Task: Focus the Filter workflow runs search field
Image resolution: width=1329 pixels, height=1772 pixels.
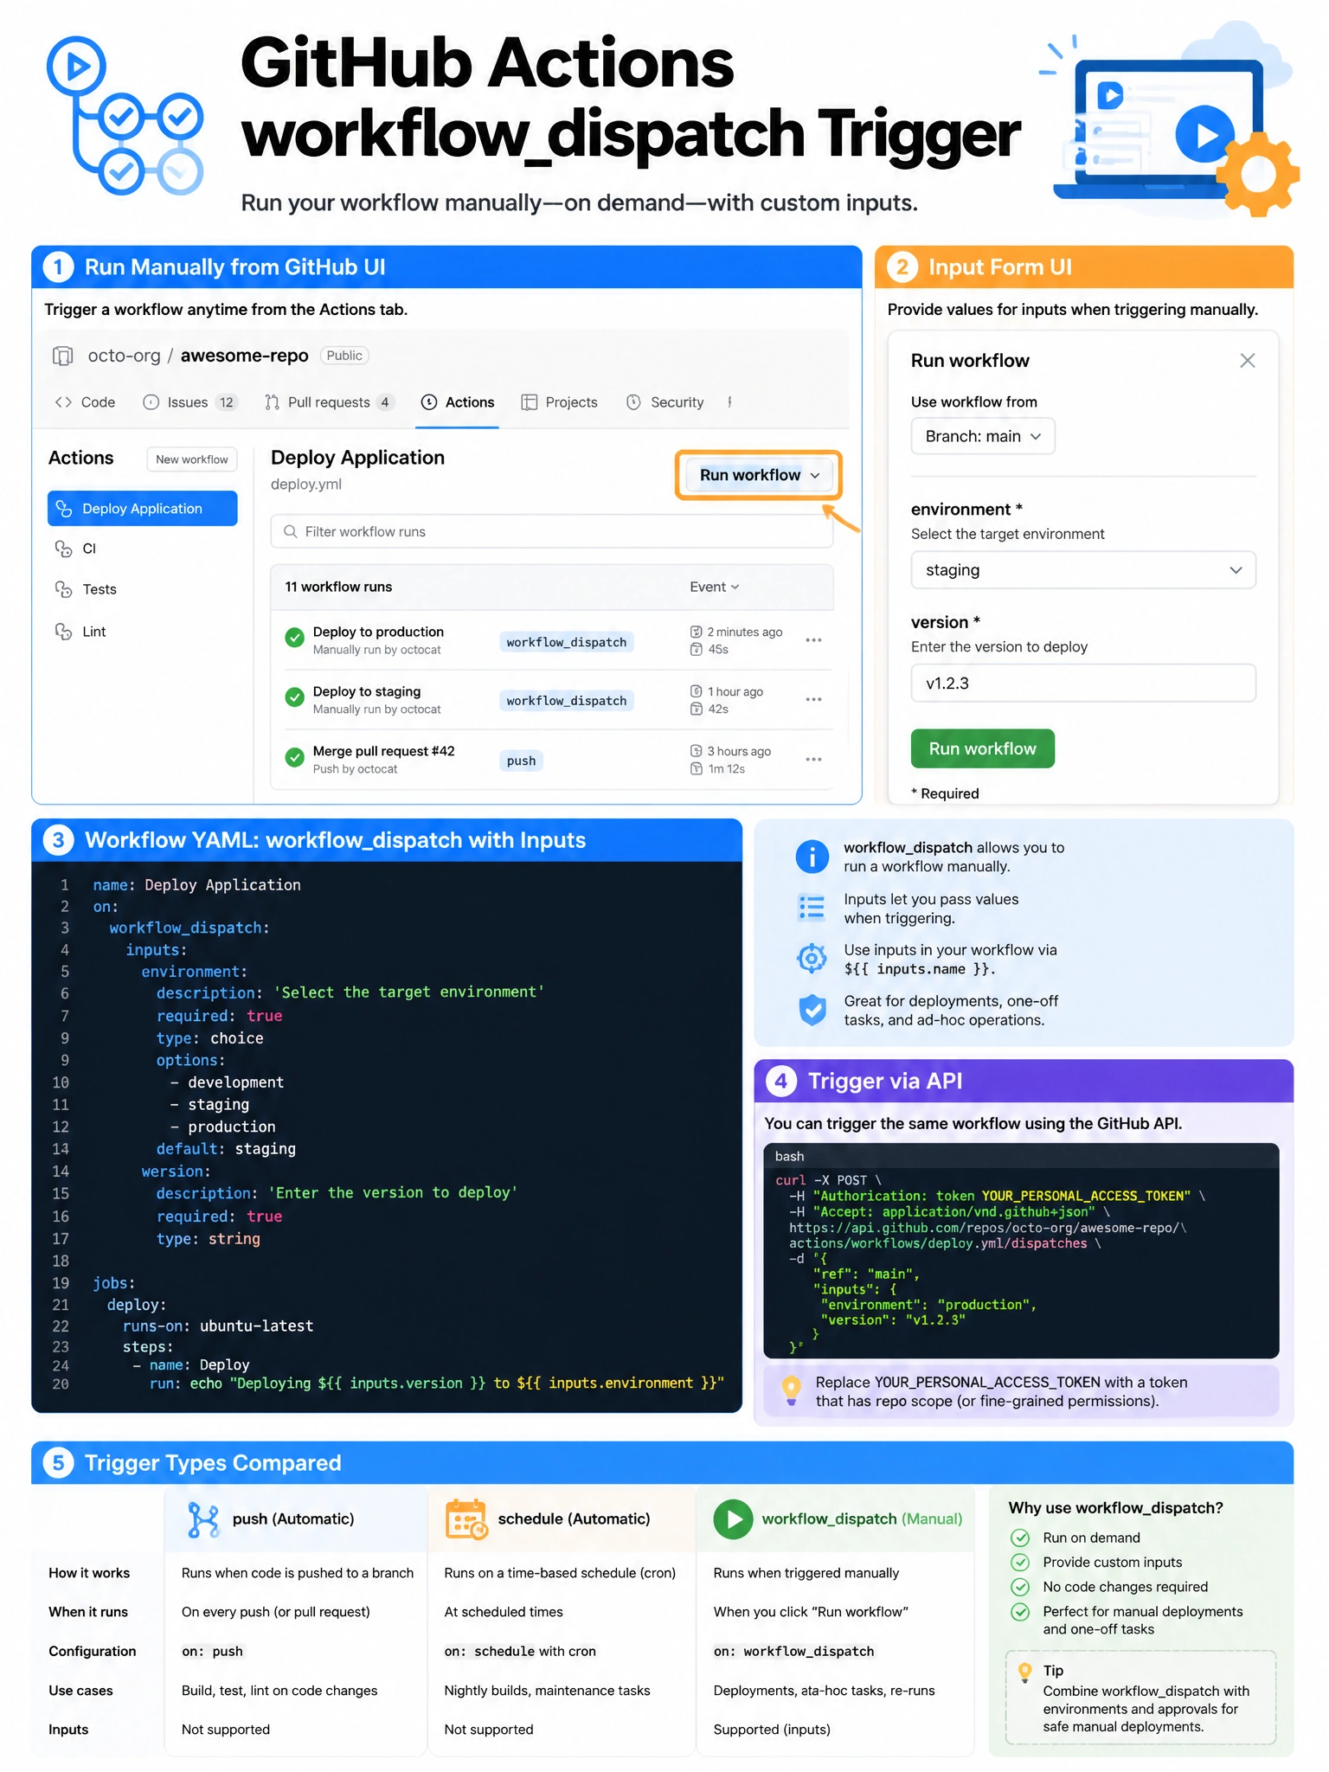Action: 552,531
